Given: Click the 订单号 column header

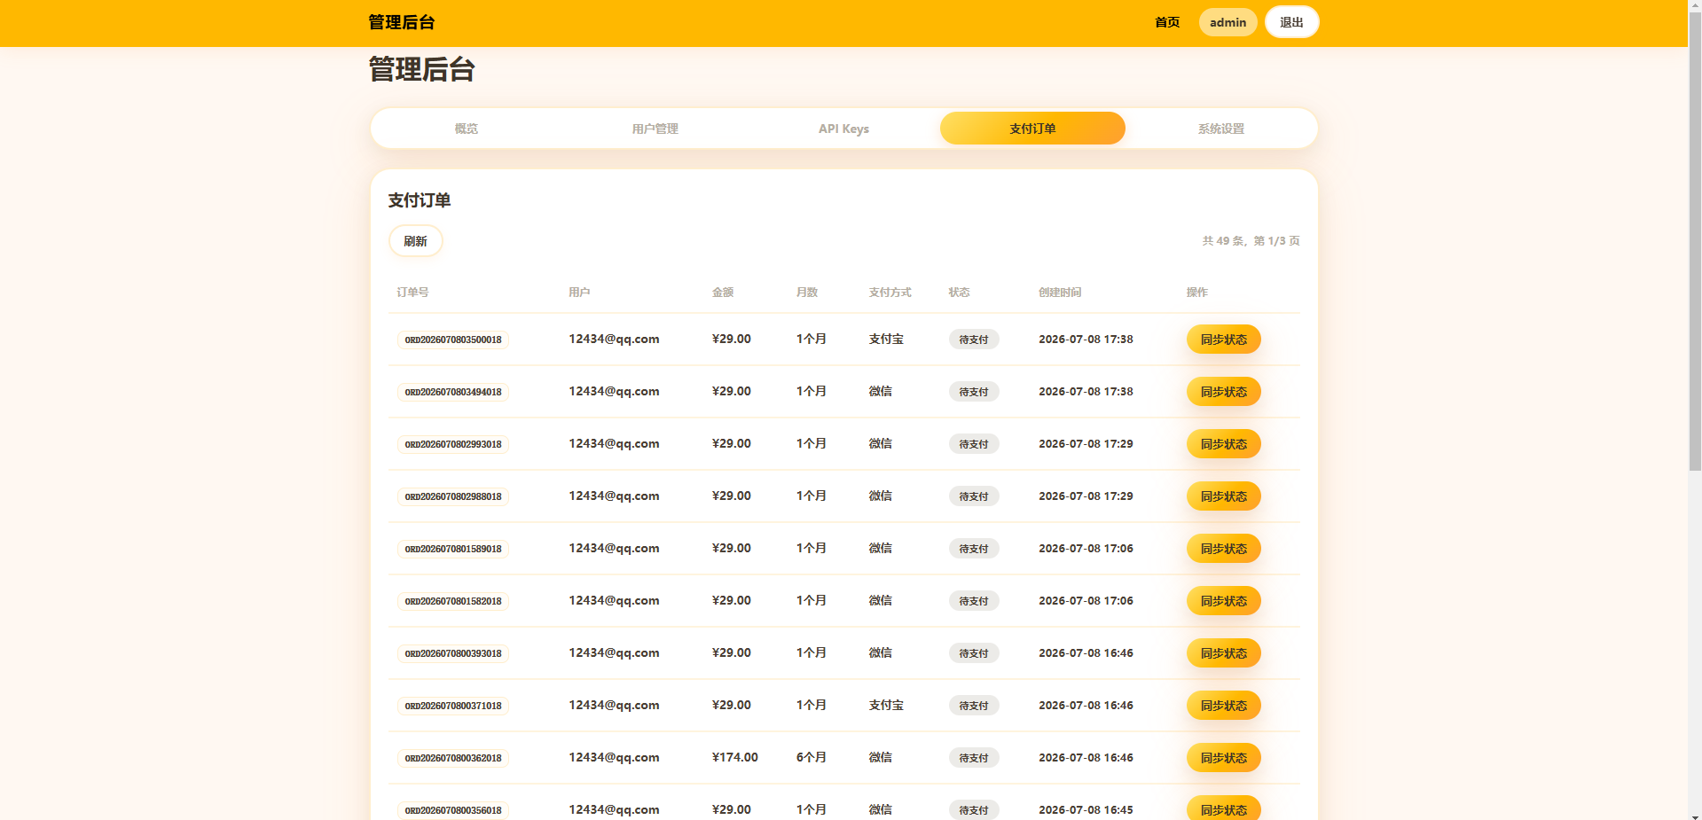Looking at the screenshot, I should 412,292.
